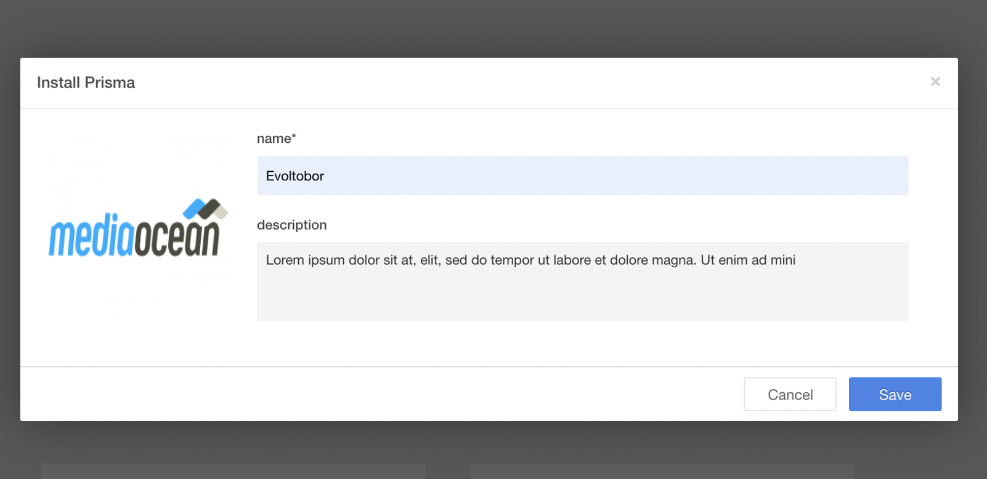Cancel the Install Prisma dialog
The image size is (987, 479).
click(x=790, y=394)
